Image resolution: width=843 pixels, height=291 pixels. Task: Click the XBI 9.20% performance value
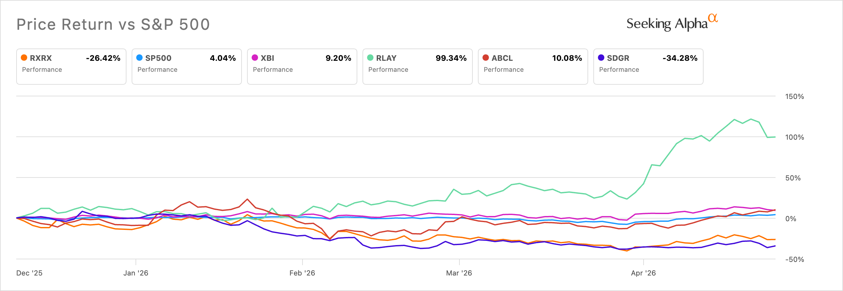coord(338,58)
